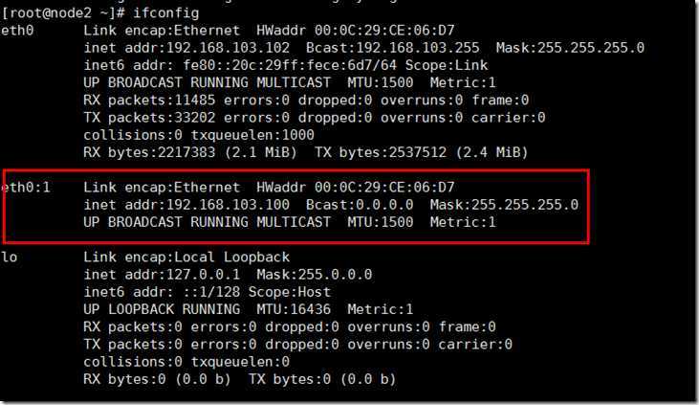Click the eth0:1 alias interface label
Viewport: 699px width, 405px height.
point(26,187)
